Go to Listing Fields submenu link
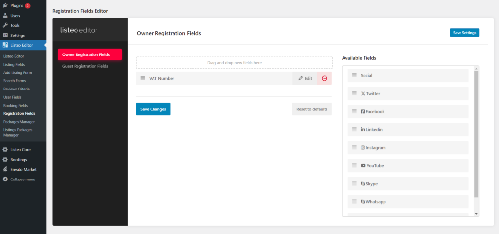 (x=14, y=64)
